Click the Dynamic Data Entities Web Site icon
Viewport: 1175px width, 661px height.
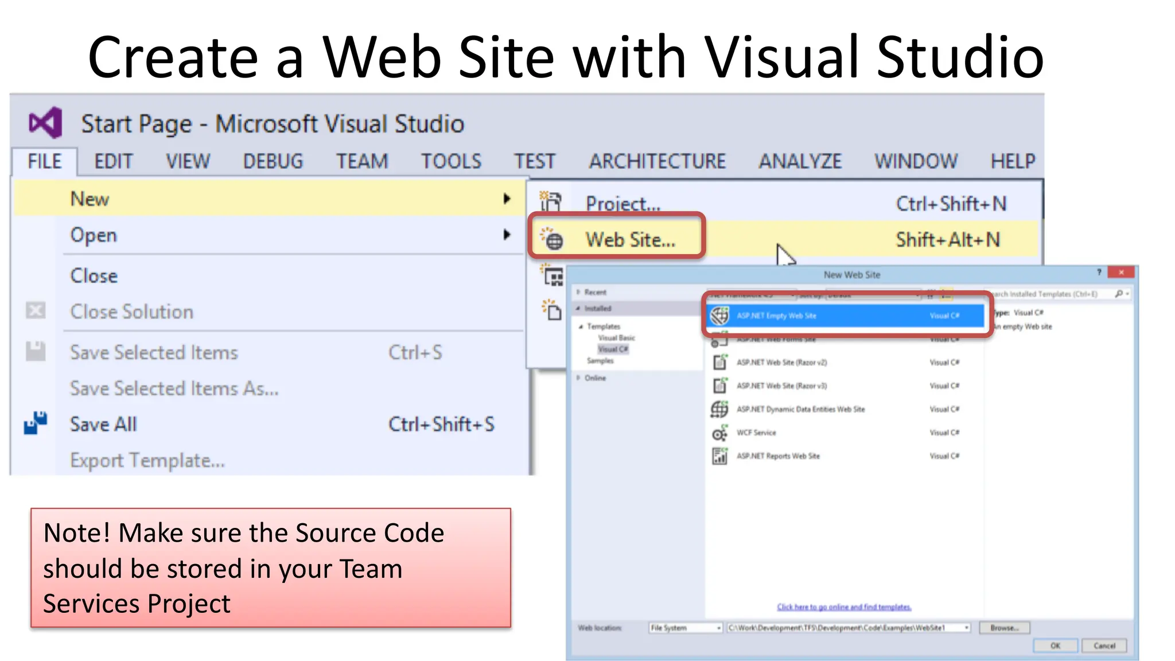[719, 409]
